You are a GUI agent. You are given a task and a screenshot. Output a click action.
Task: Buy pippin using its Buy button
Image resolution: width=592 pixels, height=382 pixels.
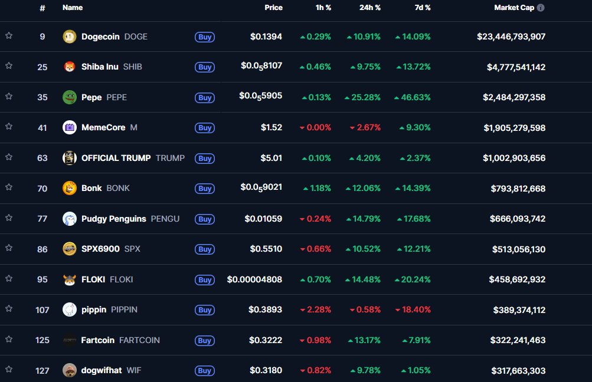tap(205, 310)
